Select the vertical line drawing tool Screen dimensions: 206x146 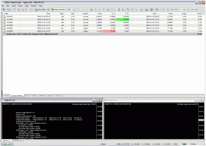point(79,10)
